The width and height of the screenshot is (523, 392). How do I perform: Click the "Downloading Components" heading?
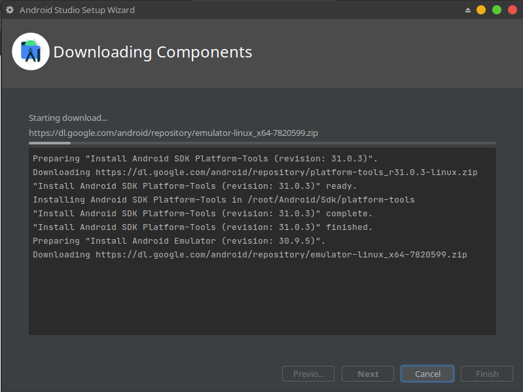pos(153,52)
